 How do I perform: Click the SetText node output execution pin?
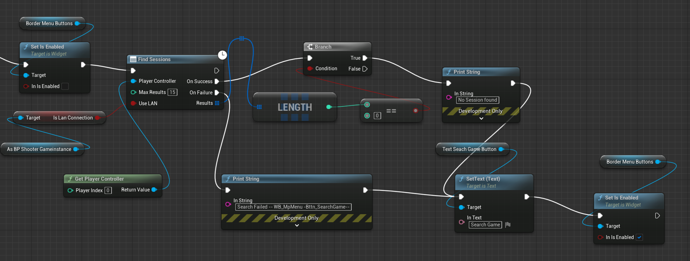(x=527, y=197)
